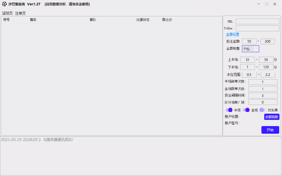Toggle the 半场 switch

click(x=229, y=110)
